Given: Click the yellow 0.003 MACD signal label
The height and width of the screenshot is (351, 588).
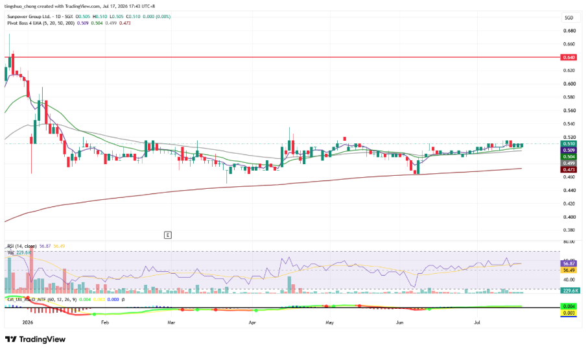Looking at the screenshot, I should click(x=569, y=313).
